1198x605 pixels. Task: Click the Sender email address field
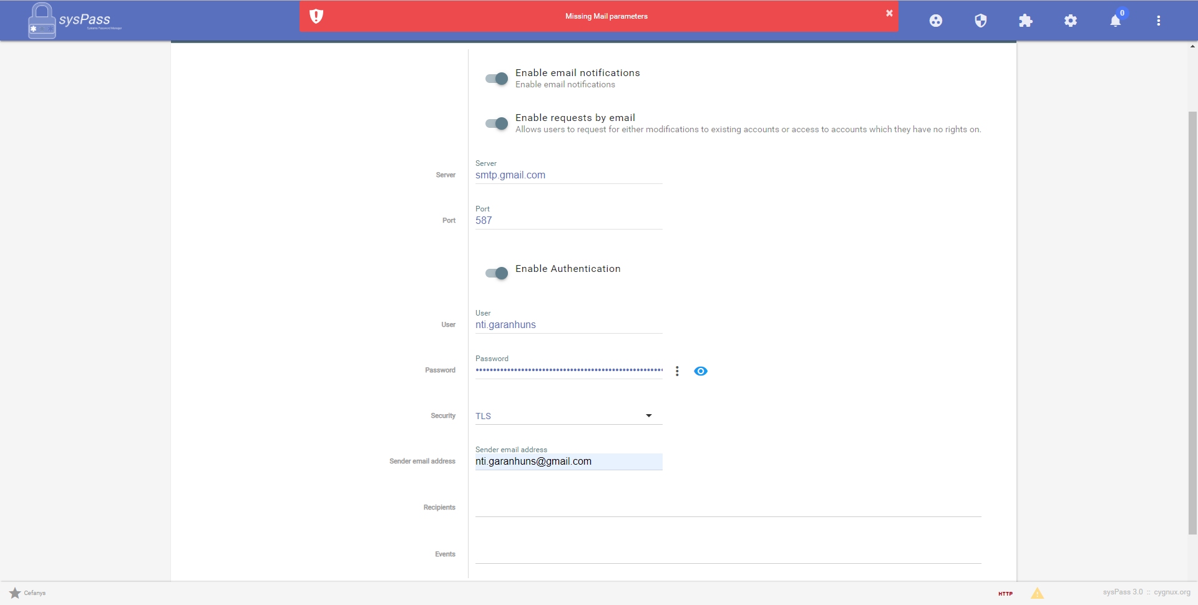[x=568, y=462]
